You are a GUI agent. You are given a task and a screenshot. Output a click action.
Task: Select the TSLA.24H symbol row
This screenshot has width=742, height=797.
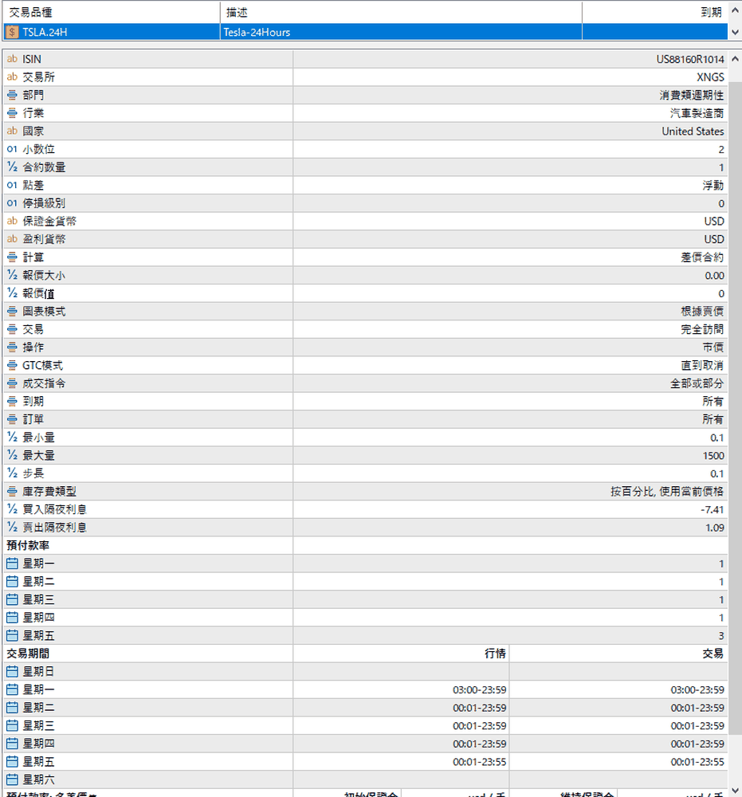click(x=365, y=32)
